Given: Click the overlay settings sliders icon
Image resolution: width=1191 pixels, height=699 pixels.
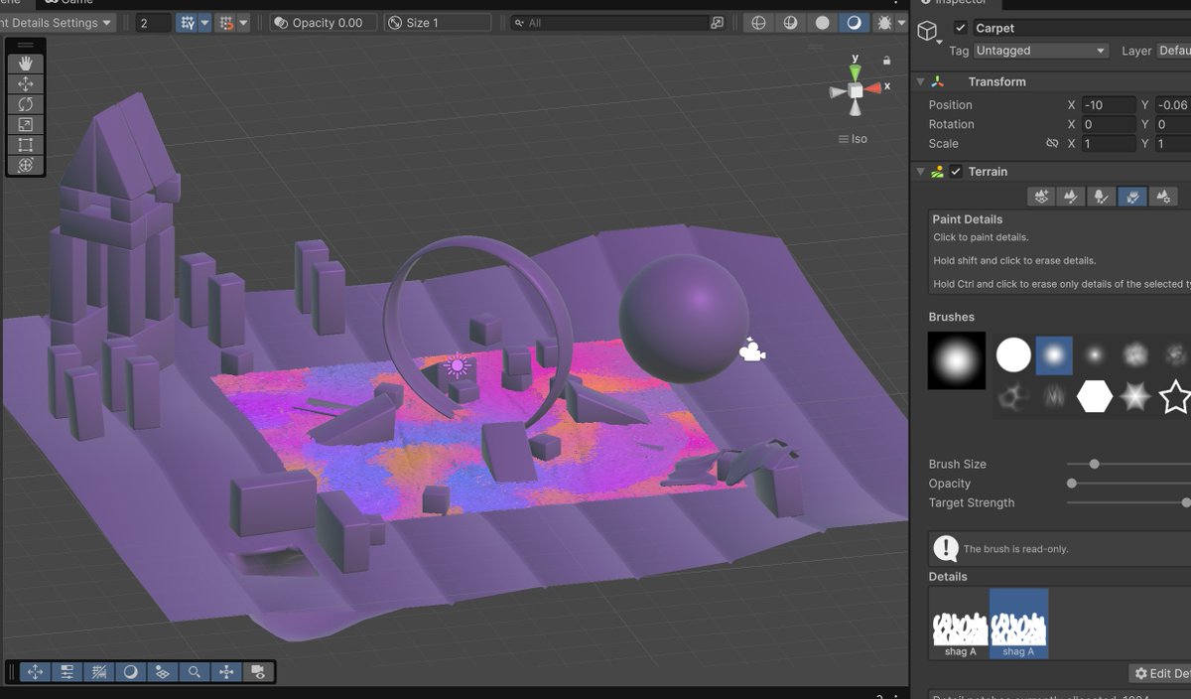Looking at the screenshot, I should (66, 672).
